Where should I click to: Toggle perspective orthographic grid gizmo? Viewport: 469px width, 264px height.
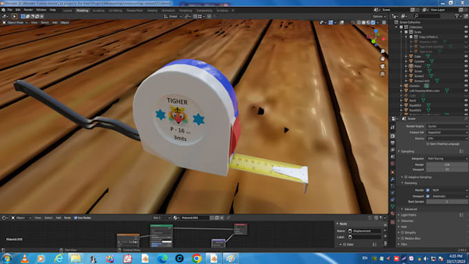pos(383,74)
